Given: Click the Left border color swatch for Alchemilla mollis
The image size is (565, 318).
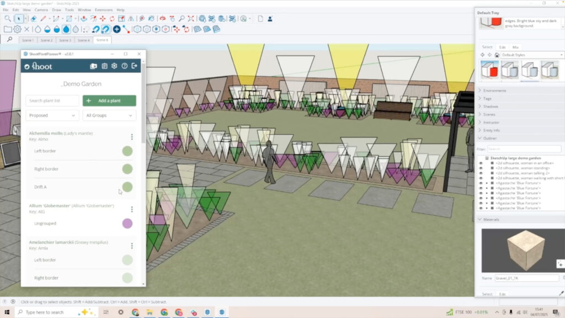Looking at the screenshot, I should click(x=127, y=151).
